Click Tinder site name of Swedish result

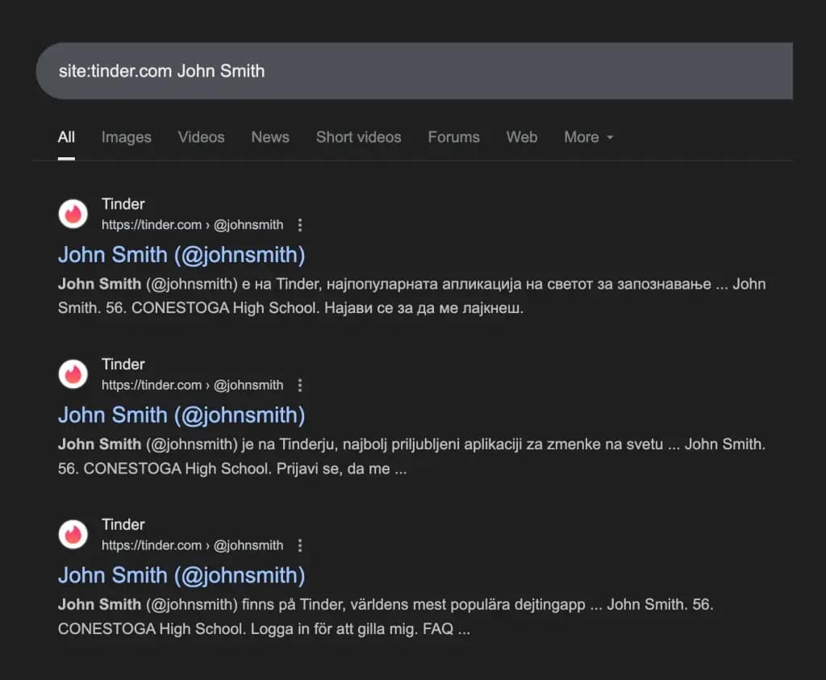pos(123,524)
